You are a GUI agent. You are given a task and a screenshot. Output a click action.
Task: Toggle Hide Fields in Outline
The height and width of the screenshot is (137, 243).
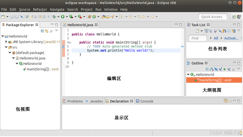[x=216, y=69]
